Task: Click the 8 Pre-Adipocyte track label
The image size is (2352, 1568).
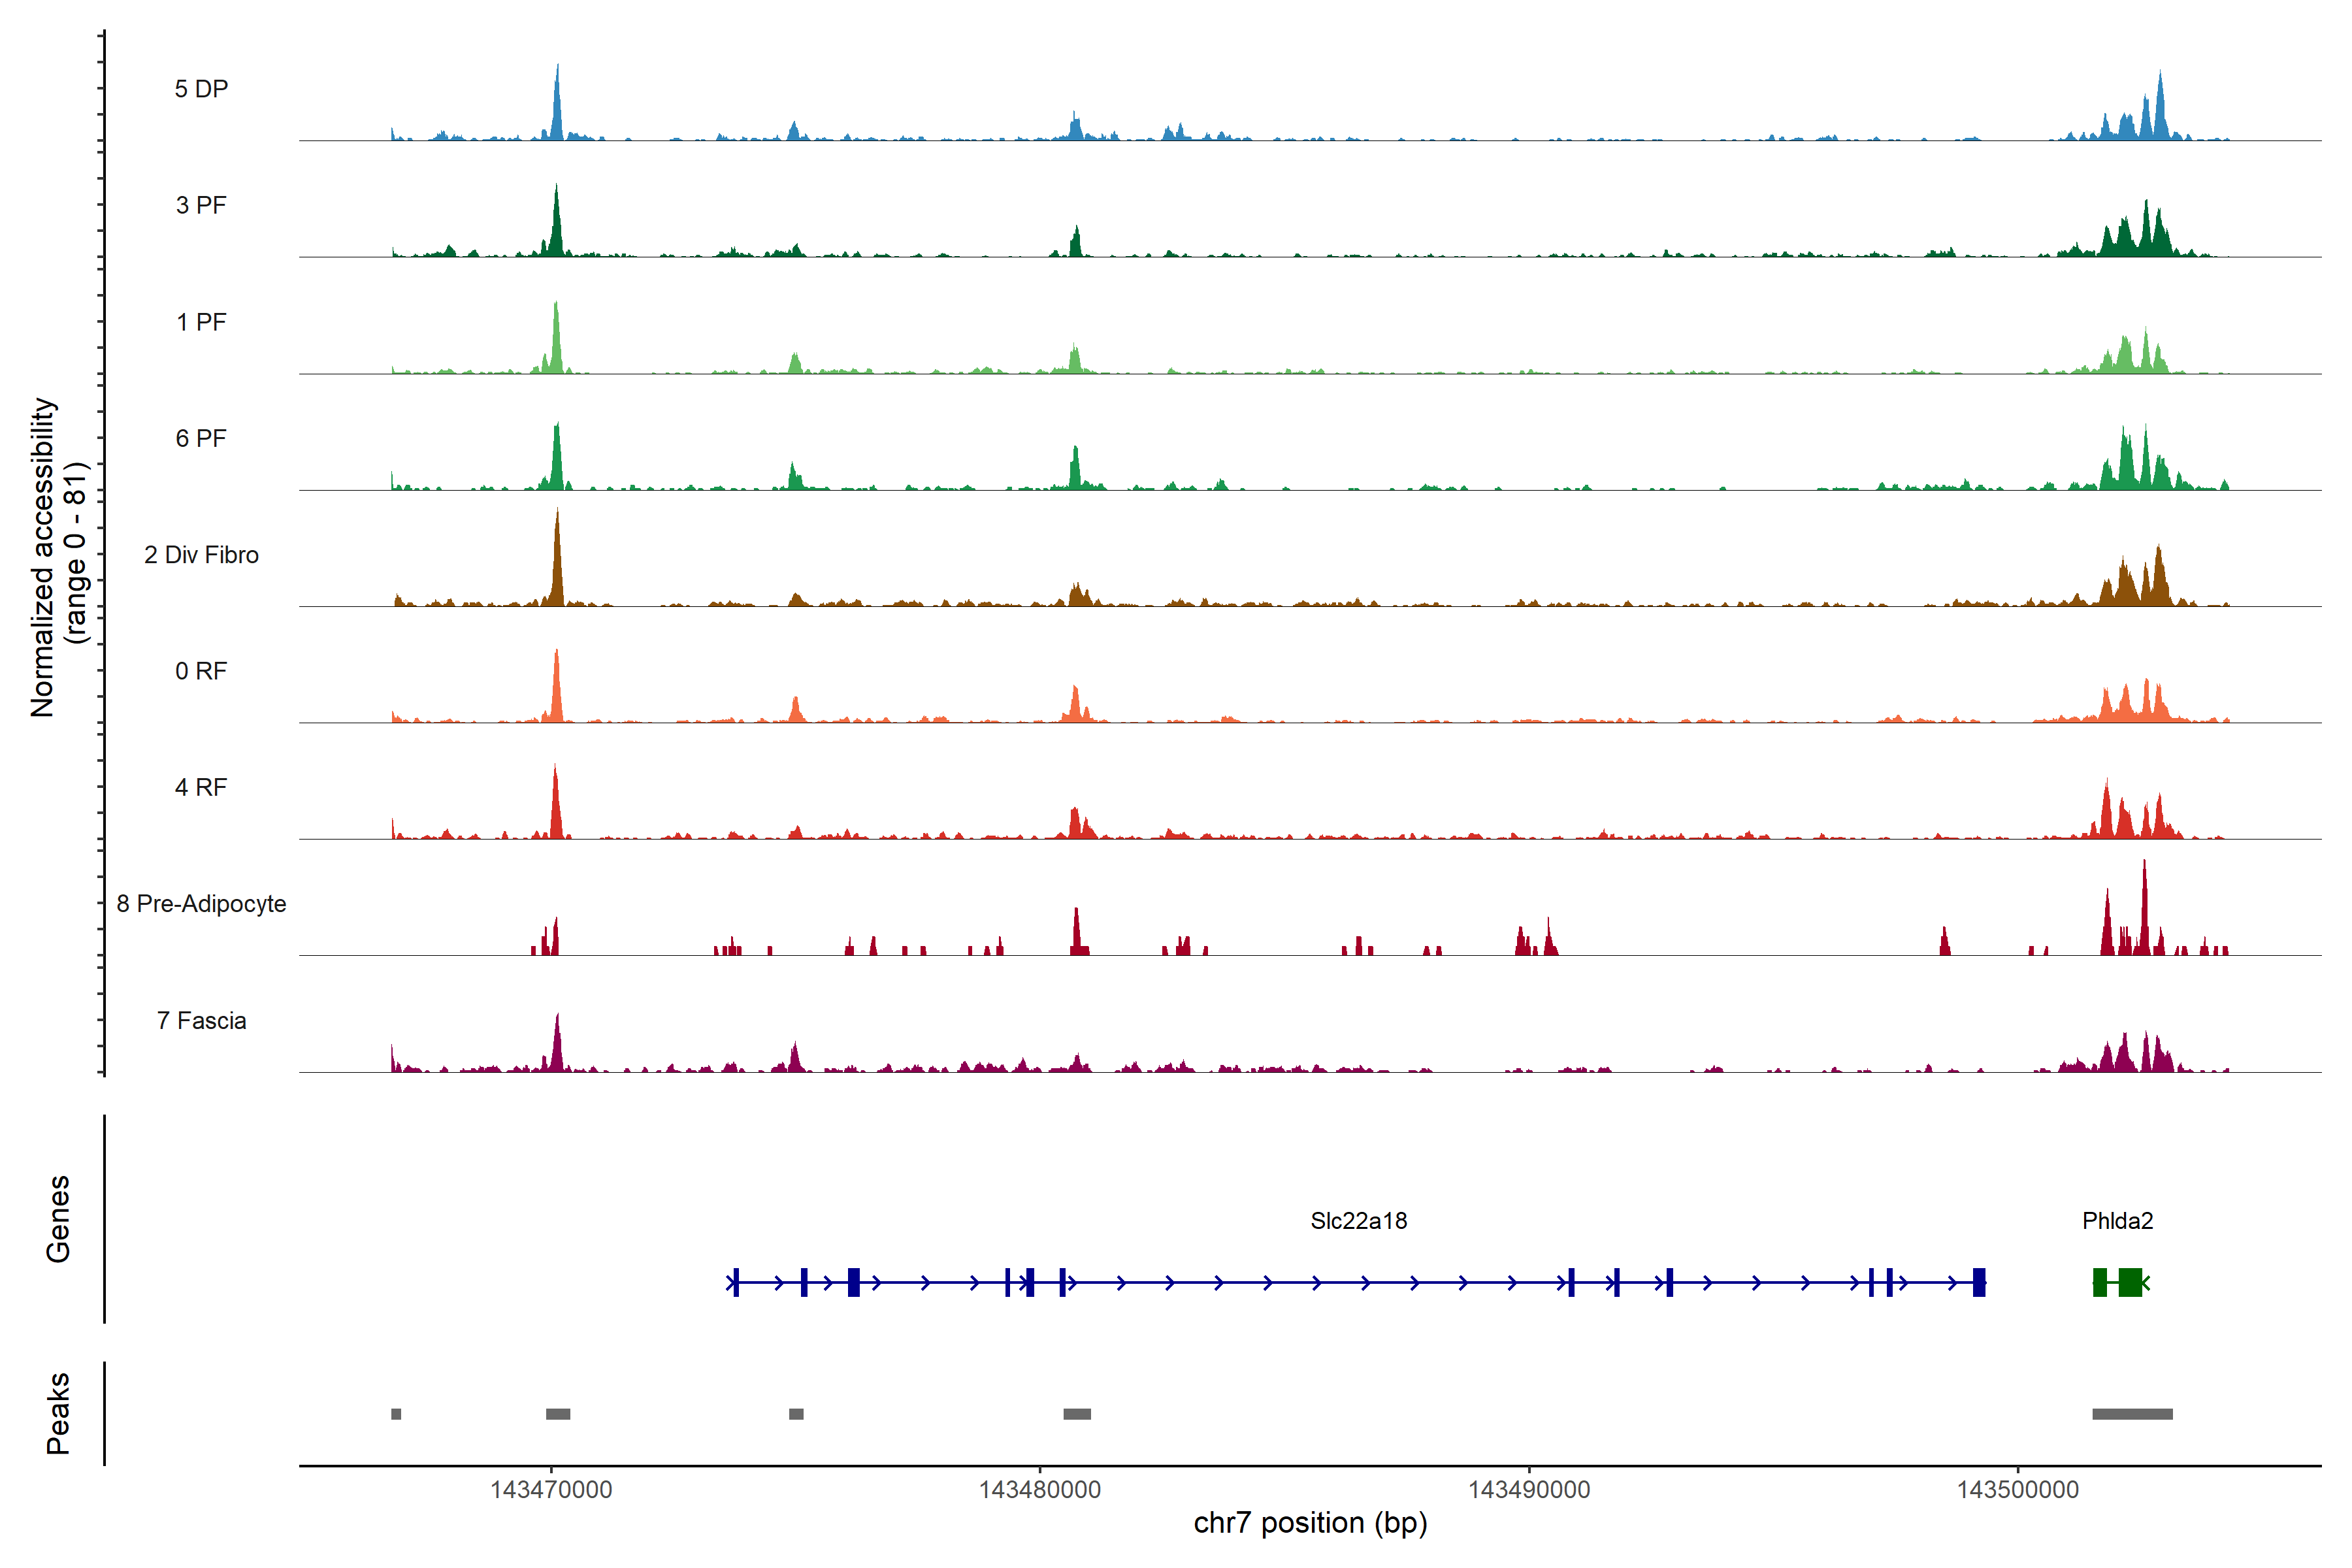Action: pos(201,904)
